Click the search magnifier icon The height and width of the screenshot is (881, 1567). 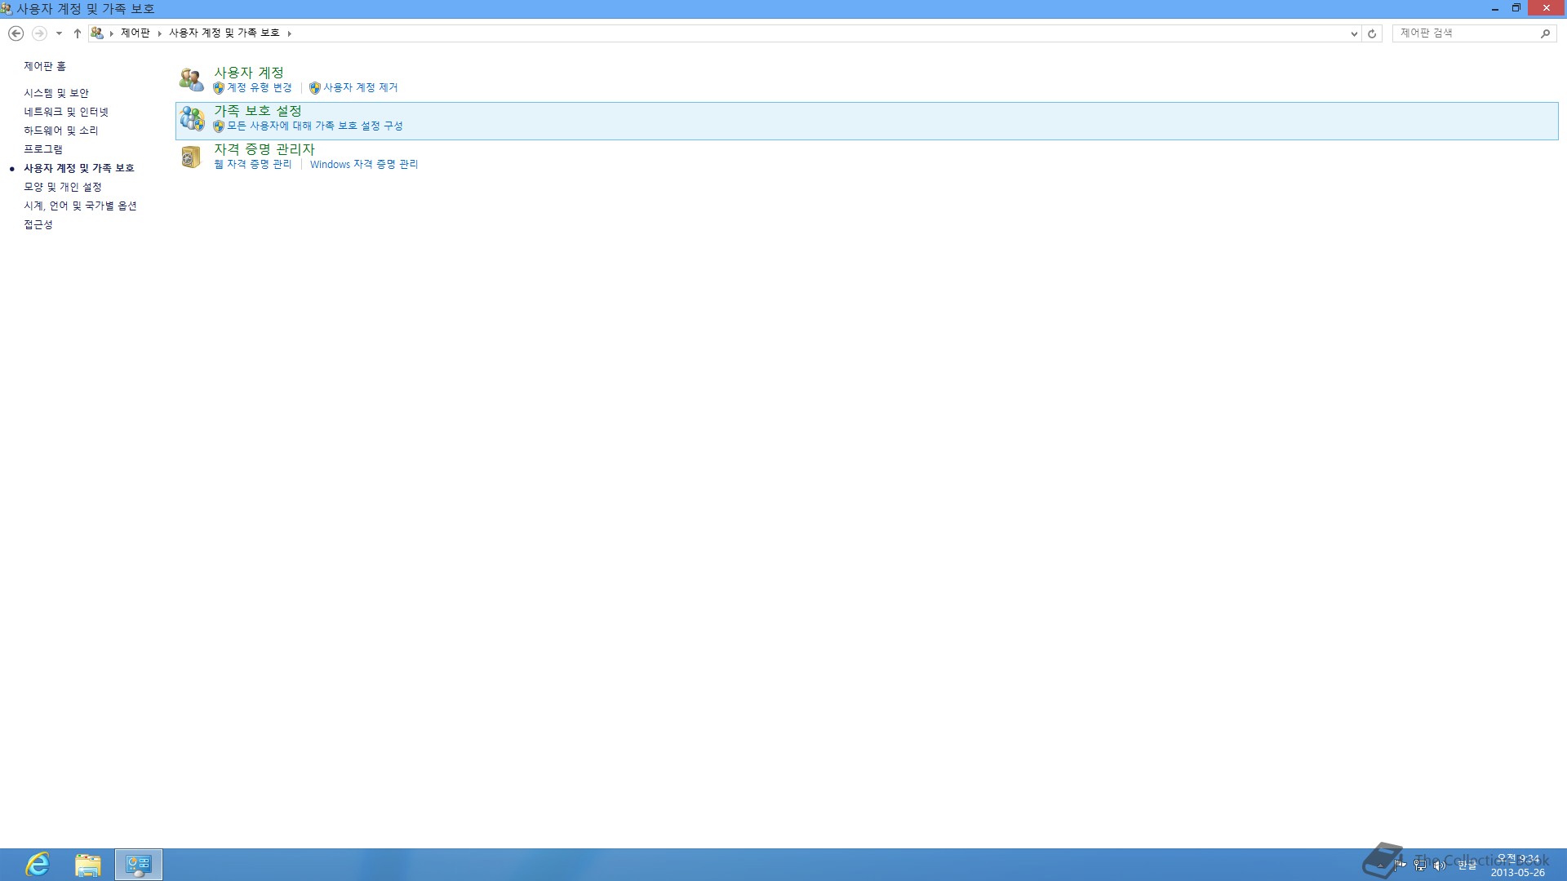1545,33
